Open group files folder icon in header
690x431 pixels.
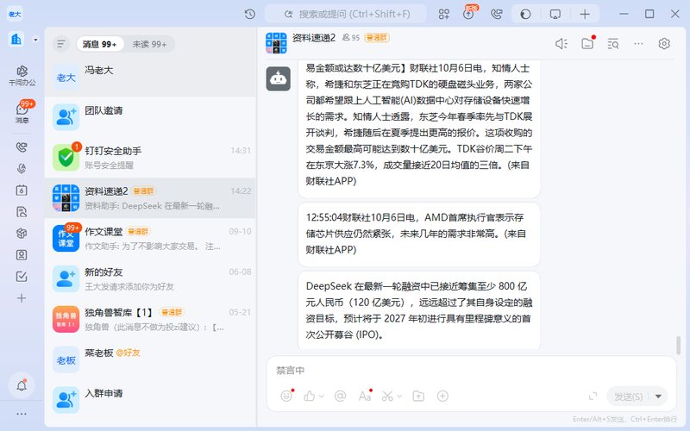587,44
